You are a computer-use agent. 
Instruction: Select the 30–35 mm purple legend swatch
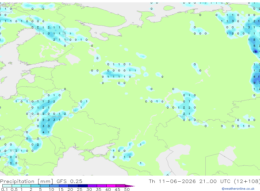(92, 186)
